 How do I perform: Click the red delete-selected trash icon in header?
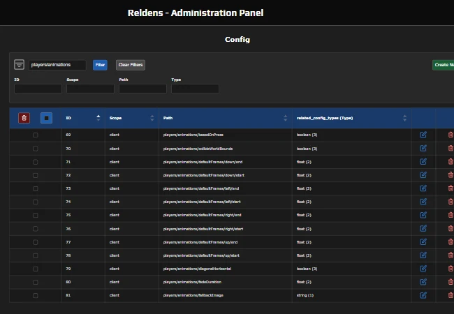(x=24, y=118)
